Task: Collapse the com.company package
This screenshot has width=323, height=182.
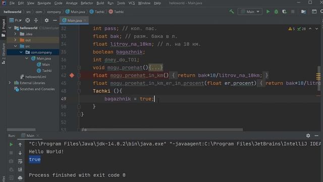Action: [21, 52]
